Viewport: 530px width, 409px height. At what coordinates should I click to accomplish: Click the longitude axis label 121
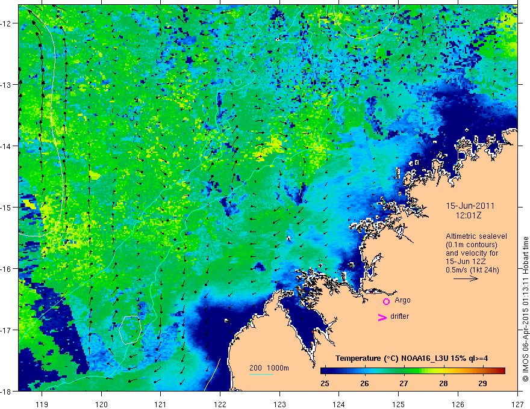coord(161,404)
